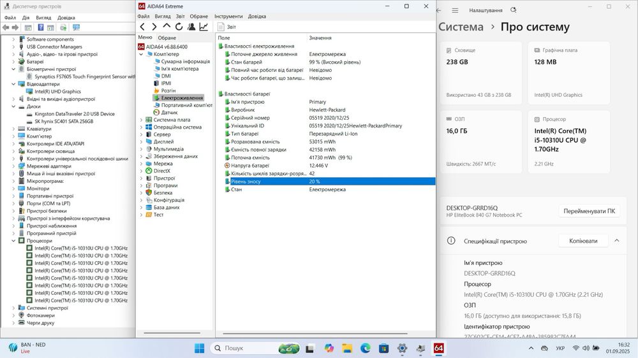Collapse the Комп'ютер node in AIDA64
This screenshot has width=638, height=358.
pyautogui.click(x=141, y=54)
